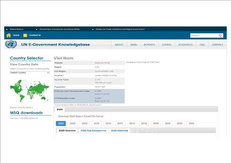Choose the 2016 data year
Image resolution: width=231 pixels, height=163 pixels.
click(x=108, y=123)
